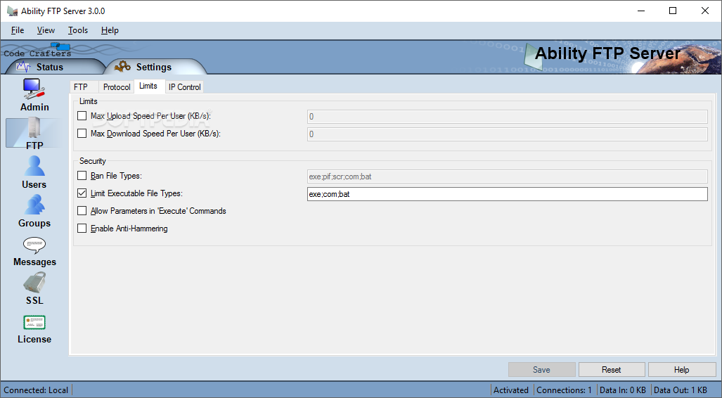
Task: Click the Data Out: 1 KB entry
Action: coord(681,390)
